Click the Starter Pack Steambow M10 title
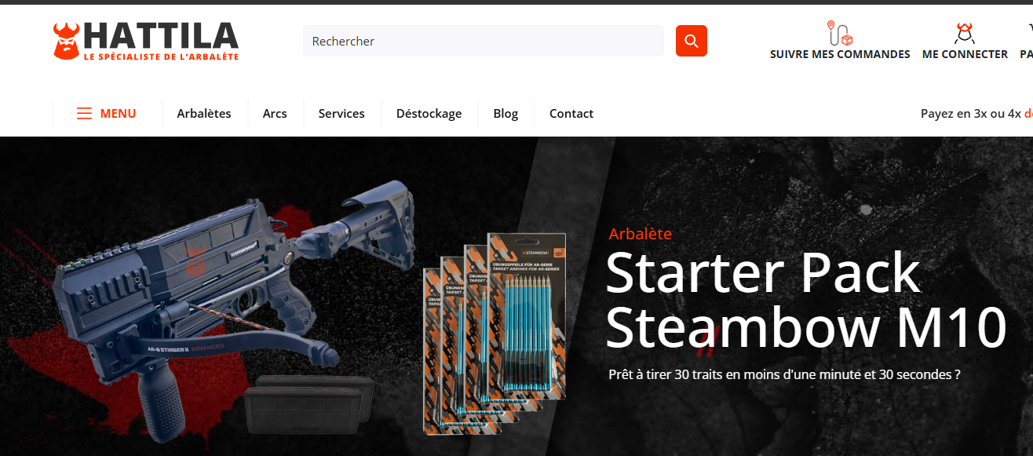Viewport: 1033px width, 456px height. point(805,300)
